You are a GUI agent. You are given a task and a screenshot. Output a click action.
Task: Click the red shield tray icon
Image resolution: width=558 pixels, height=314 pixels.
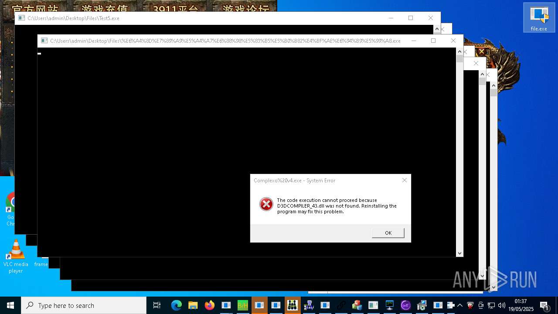(x=470, y=305)
